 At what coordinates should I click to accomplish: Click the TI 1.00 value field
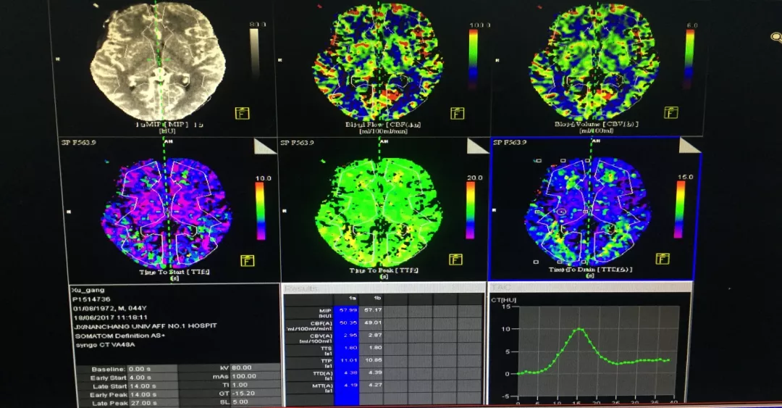pos(255,385)
